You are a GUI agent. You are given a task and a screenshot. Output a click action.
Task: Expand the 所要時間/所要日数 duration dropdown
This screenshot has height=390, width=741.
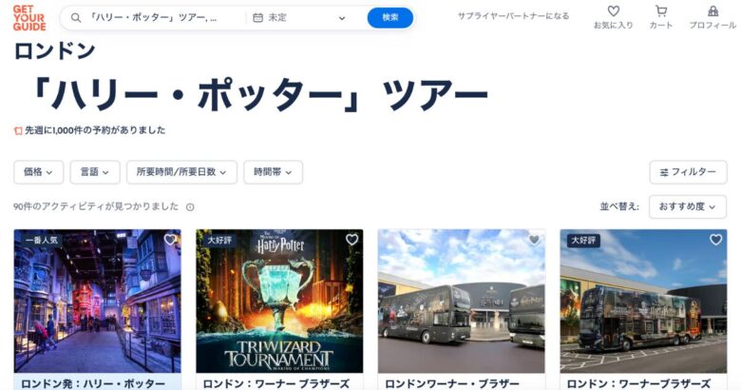coord(181,172)
